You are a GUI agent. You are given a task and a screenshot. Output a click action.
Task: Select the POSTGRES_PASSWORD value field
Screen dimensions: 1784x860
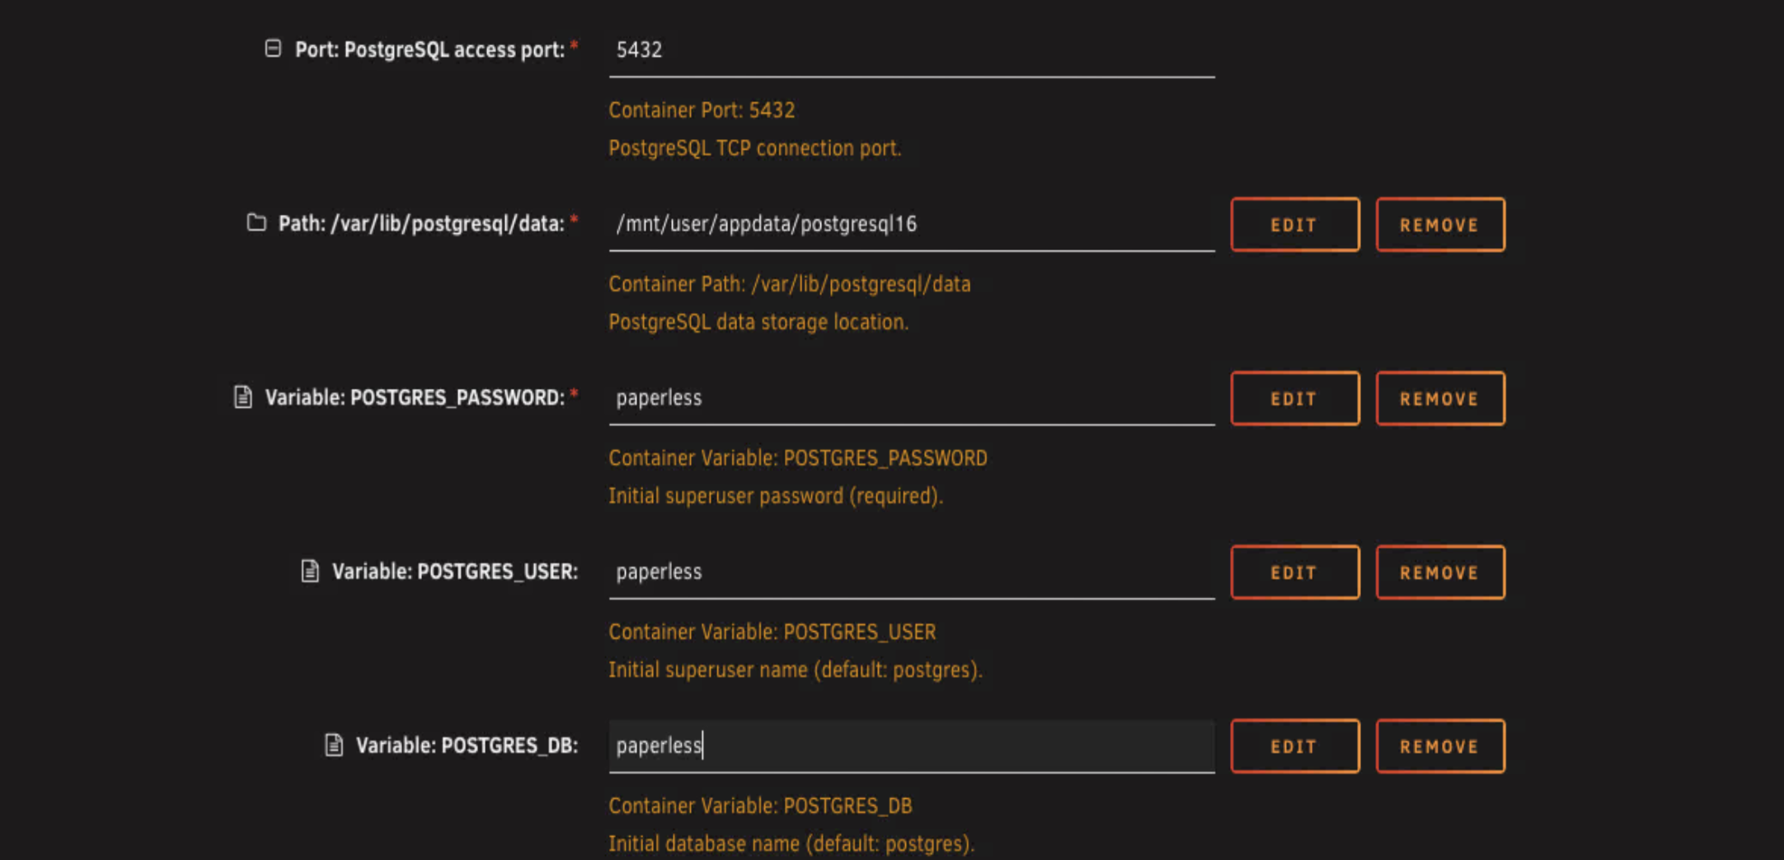click(x=911, y=398)
